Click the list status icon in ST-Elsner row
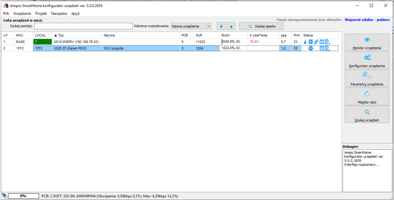 [328, 48]
